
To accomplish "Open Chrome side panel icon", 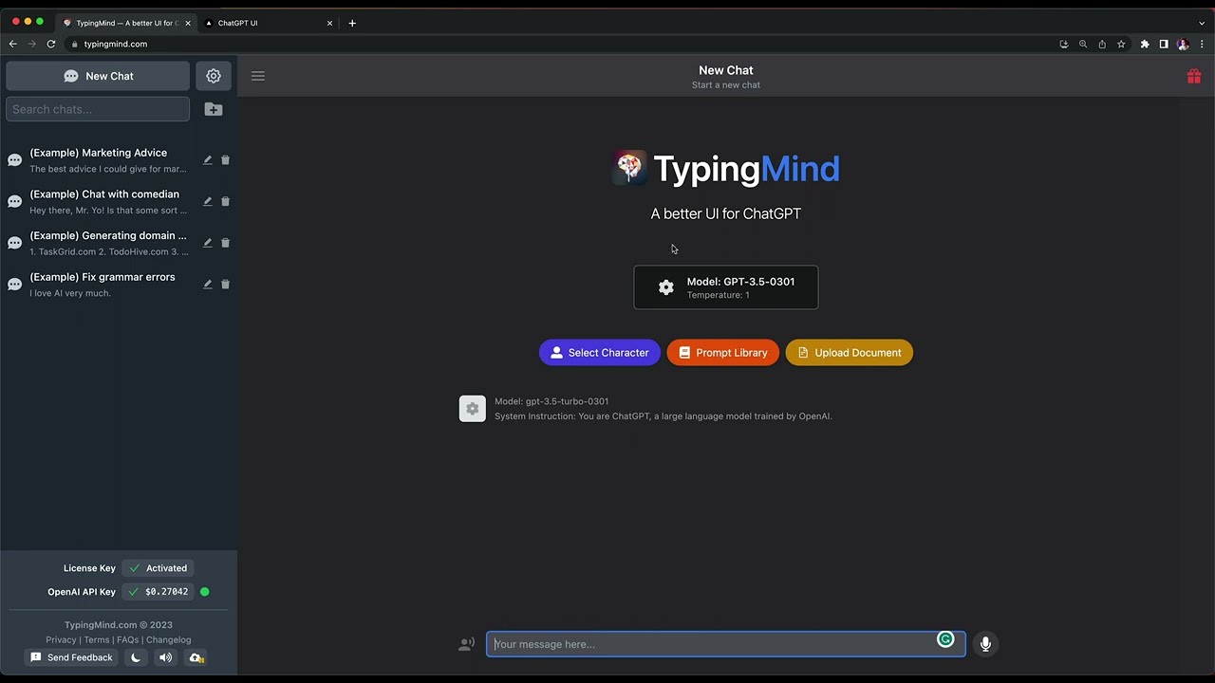I will (1164, 44).
